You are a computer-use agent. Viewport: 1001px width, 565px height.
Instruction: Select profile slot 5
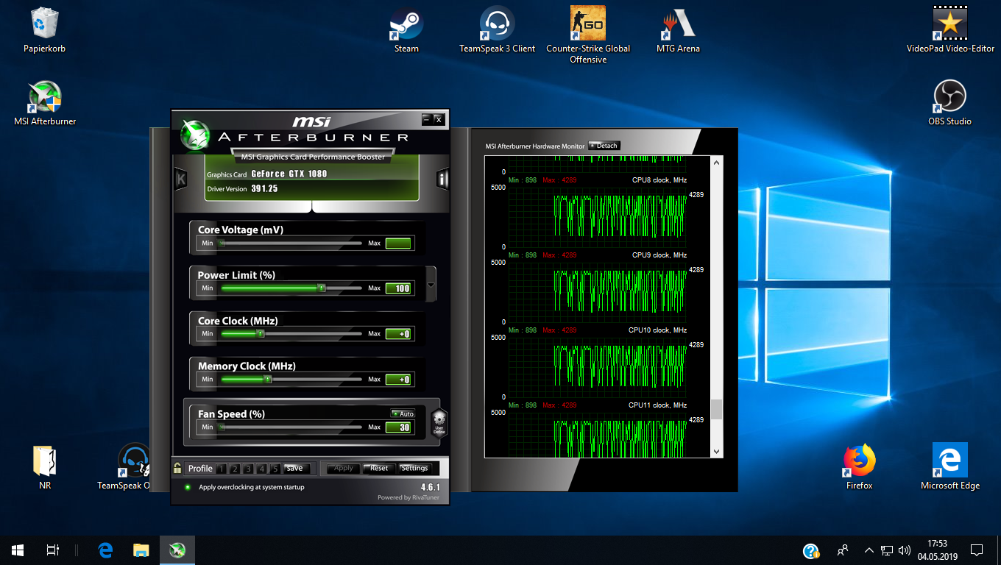point(275,469)
